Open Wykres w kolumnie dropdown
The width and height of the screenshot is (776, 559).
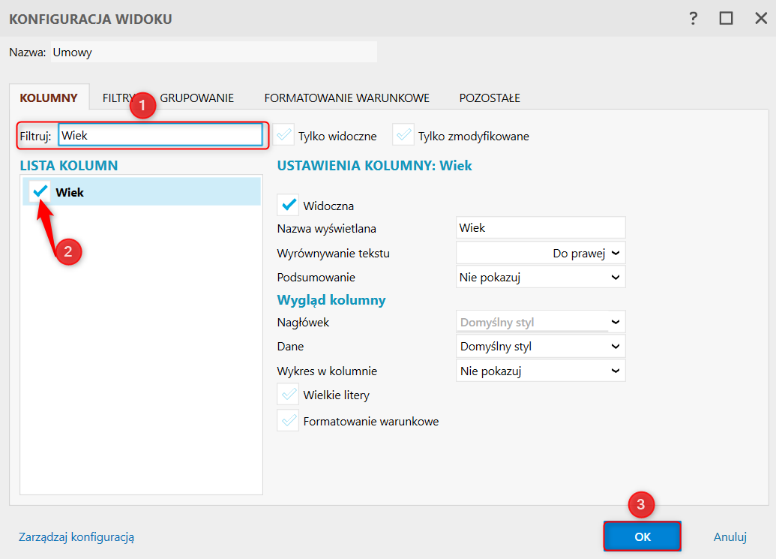click(541, 371)
